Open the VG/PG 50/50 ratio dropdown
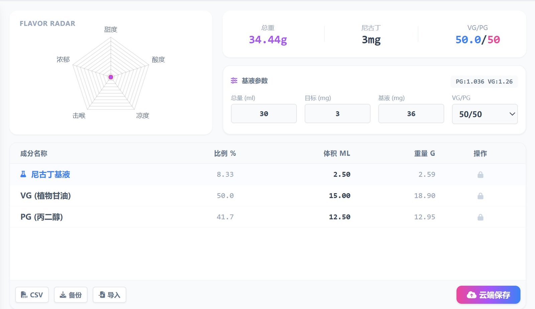This screenshot has width=535, height=309. [485, 114]
